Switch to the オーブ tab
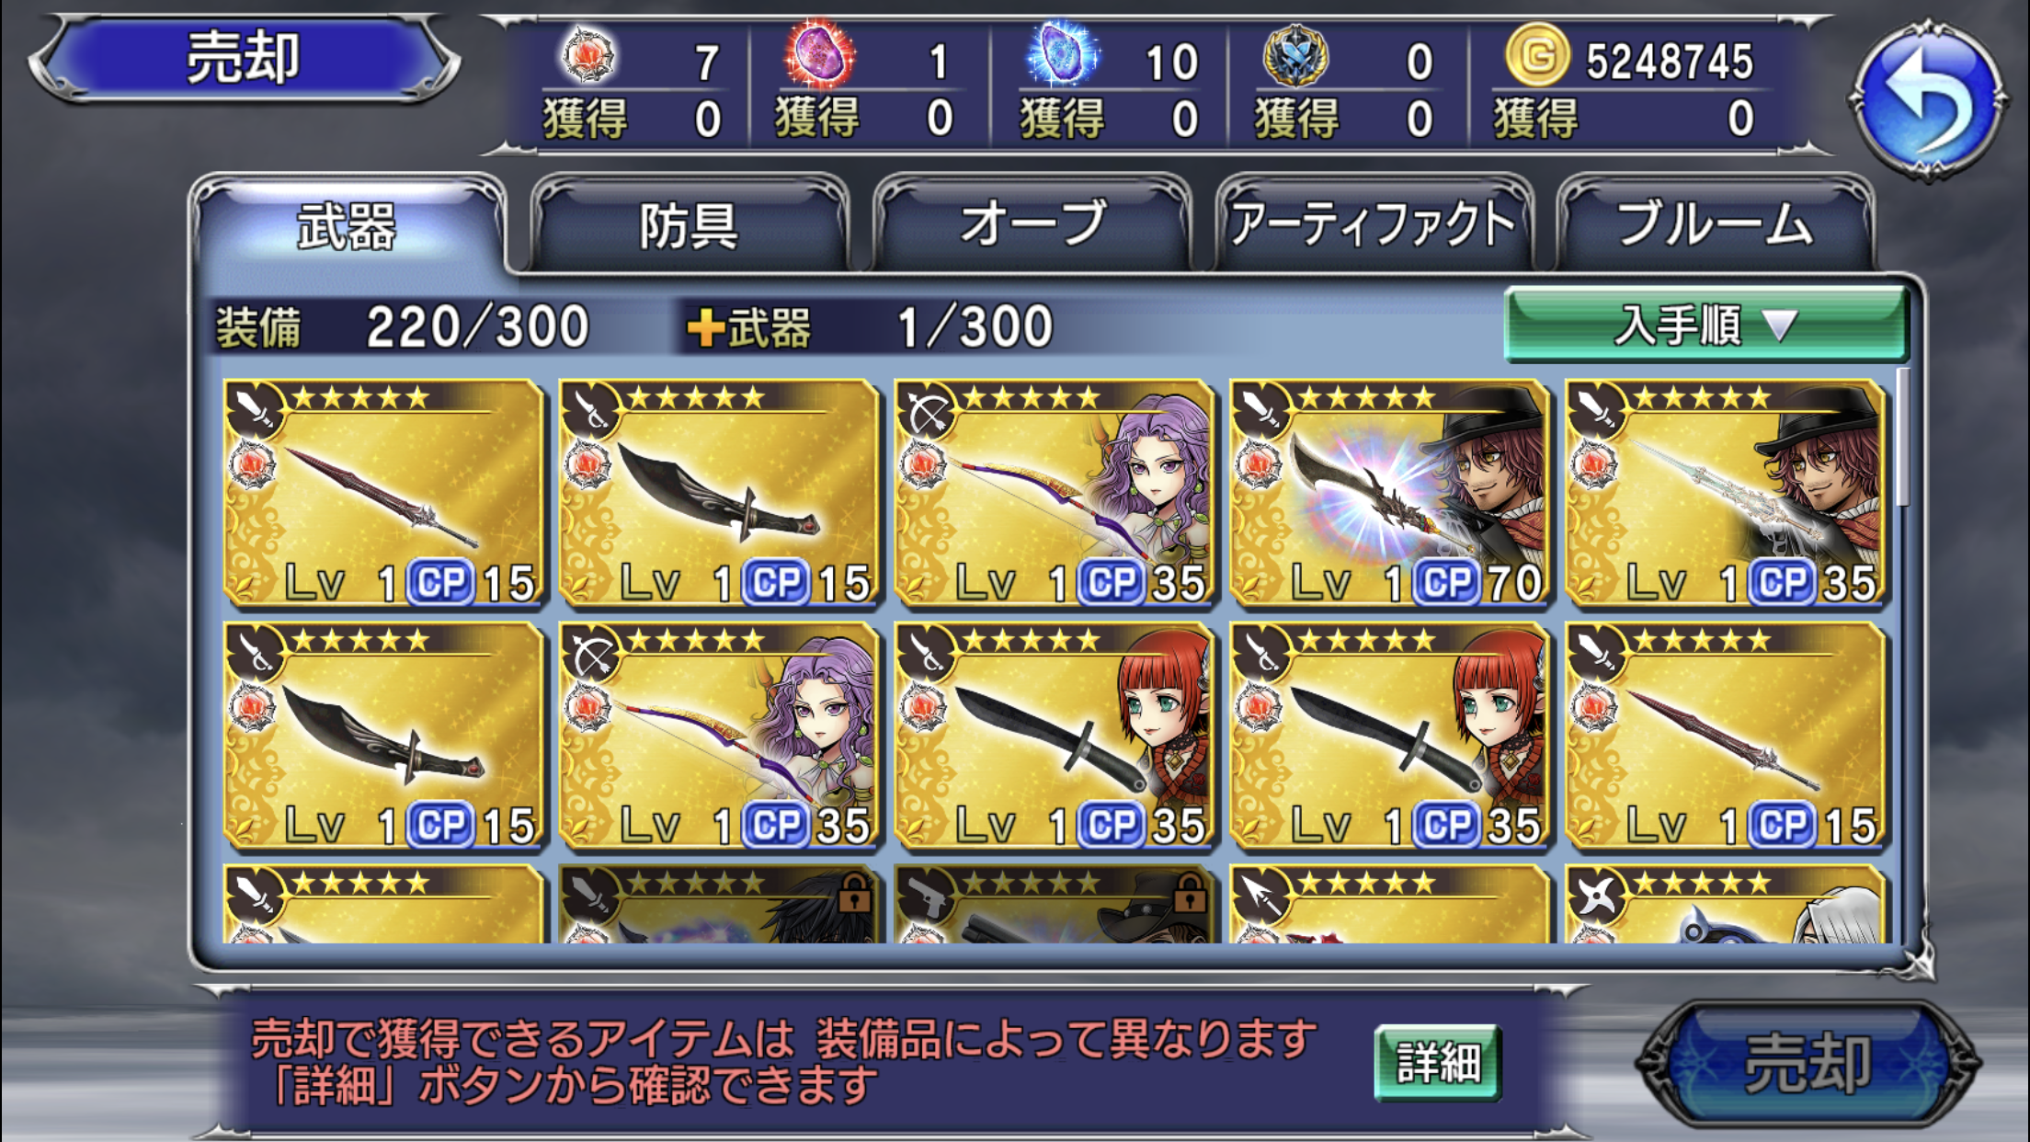2030x1142 pixels. (x=1032, y=224)
